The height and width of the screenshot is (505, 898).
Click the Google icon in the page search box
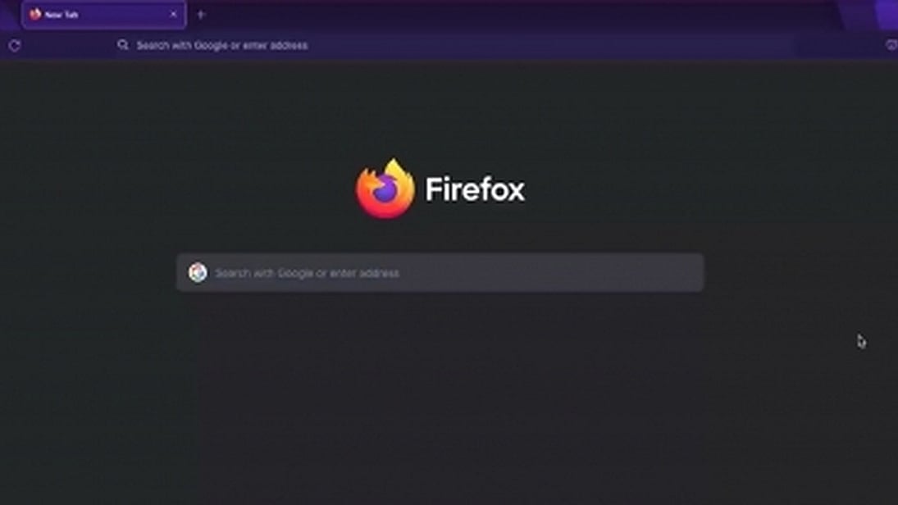[x=198, y=272]
